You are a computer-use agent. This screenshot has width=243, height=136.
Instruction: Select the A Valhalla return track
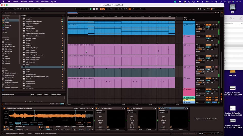point(190,98)
